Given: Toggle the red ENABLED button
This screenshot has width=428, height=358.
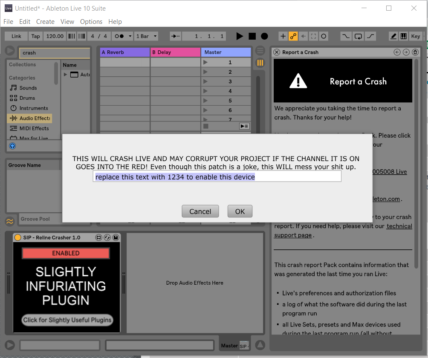Looking at the screenshot, I should (66, 253).
